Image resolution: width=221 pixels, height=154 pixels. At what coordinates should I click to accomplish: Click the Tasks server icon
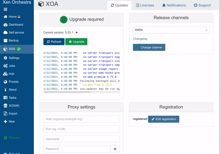point(5,98)
